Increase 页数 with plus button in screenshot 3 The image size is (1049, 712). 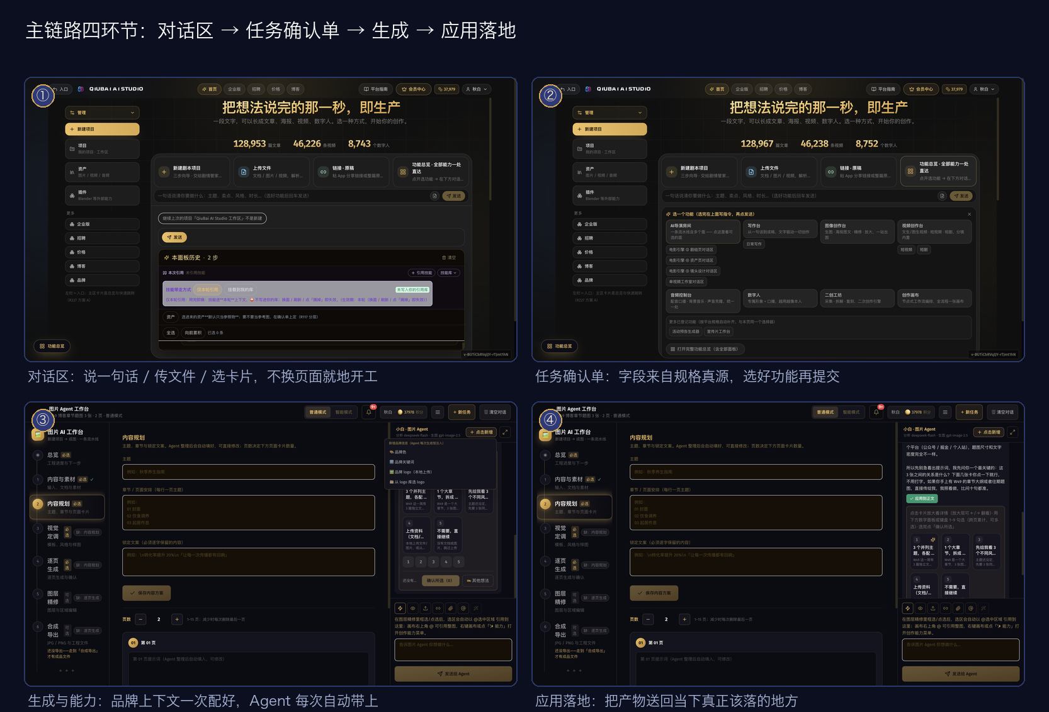pos(177,620)
